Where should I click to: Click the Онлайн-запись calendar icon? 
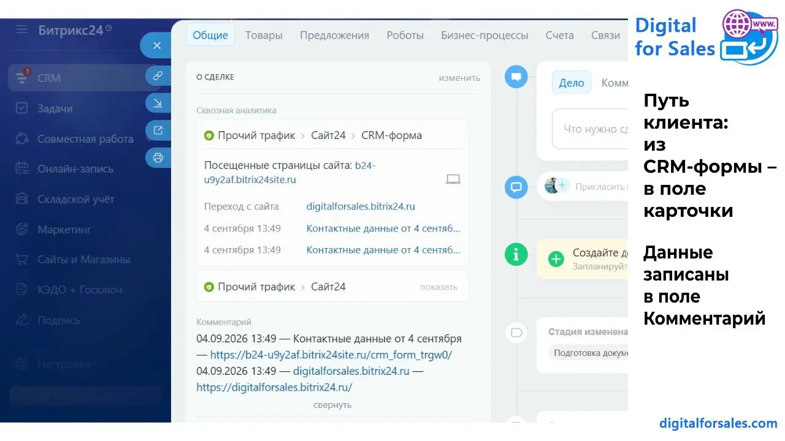[x=22, y=168]
